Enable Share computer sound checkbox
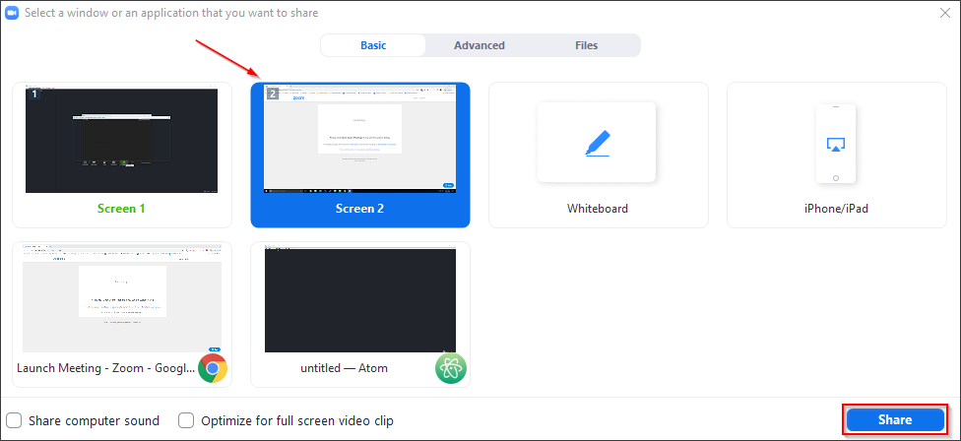The height and width of the screenshot is (441, 961). coord(15,420)
